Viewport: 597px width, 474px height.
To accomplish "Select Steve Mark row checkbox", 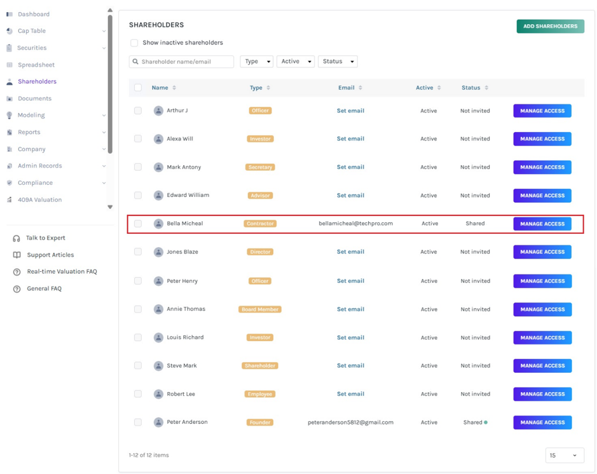I will [x=138, y=365].
